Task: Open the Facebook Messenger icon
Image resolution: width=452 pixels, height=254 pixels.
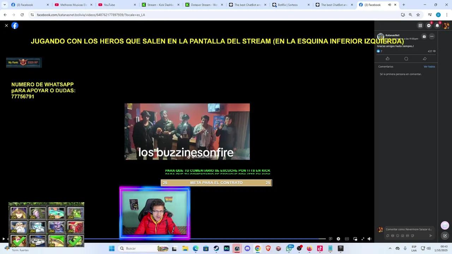Action: 429,25
